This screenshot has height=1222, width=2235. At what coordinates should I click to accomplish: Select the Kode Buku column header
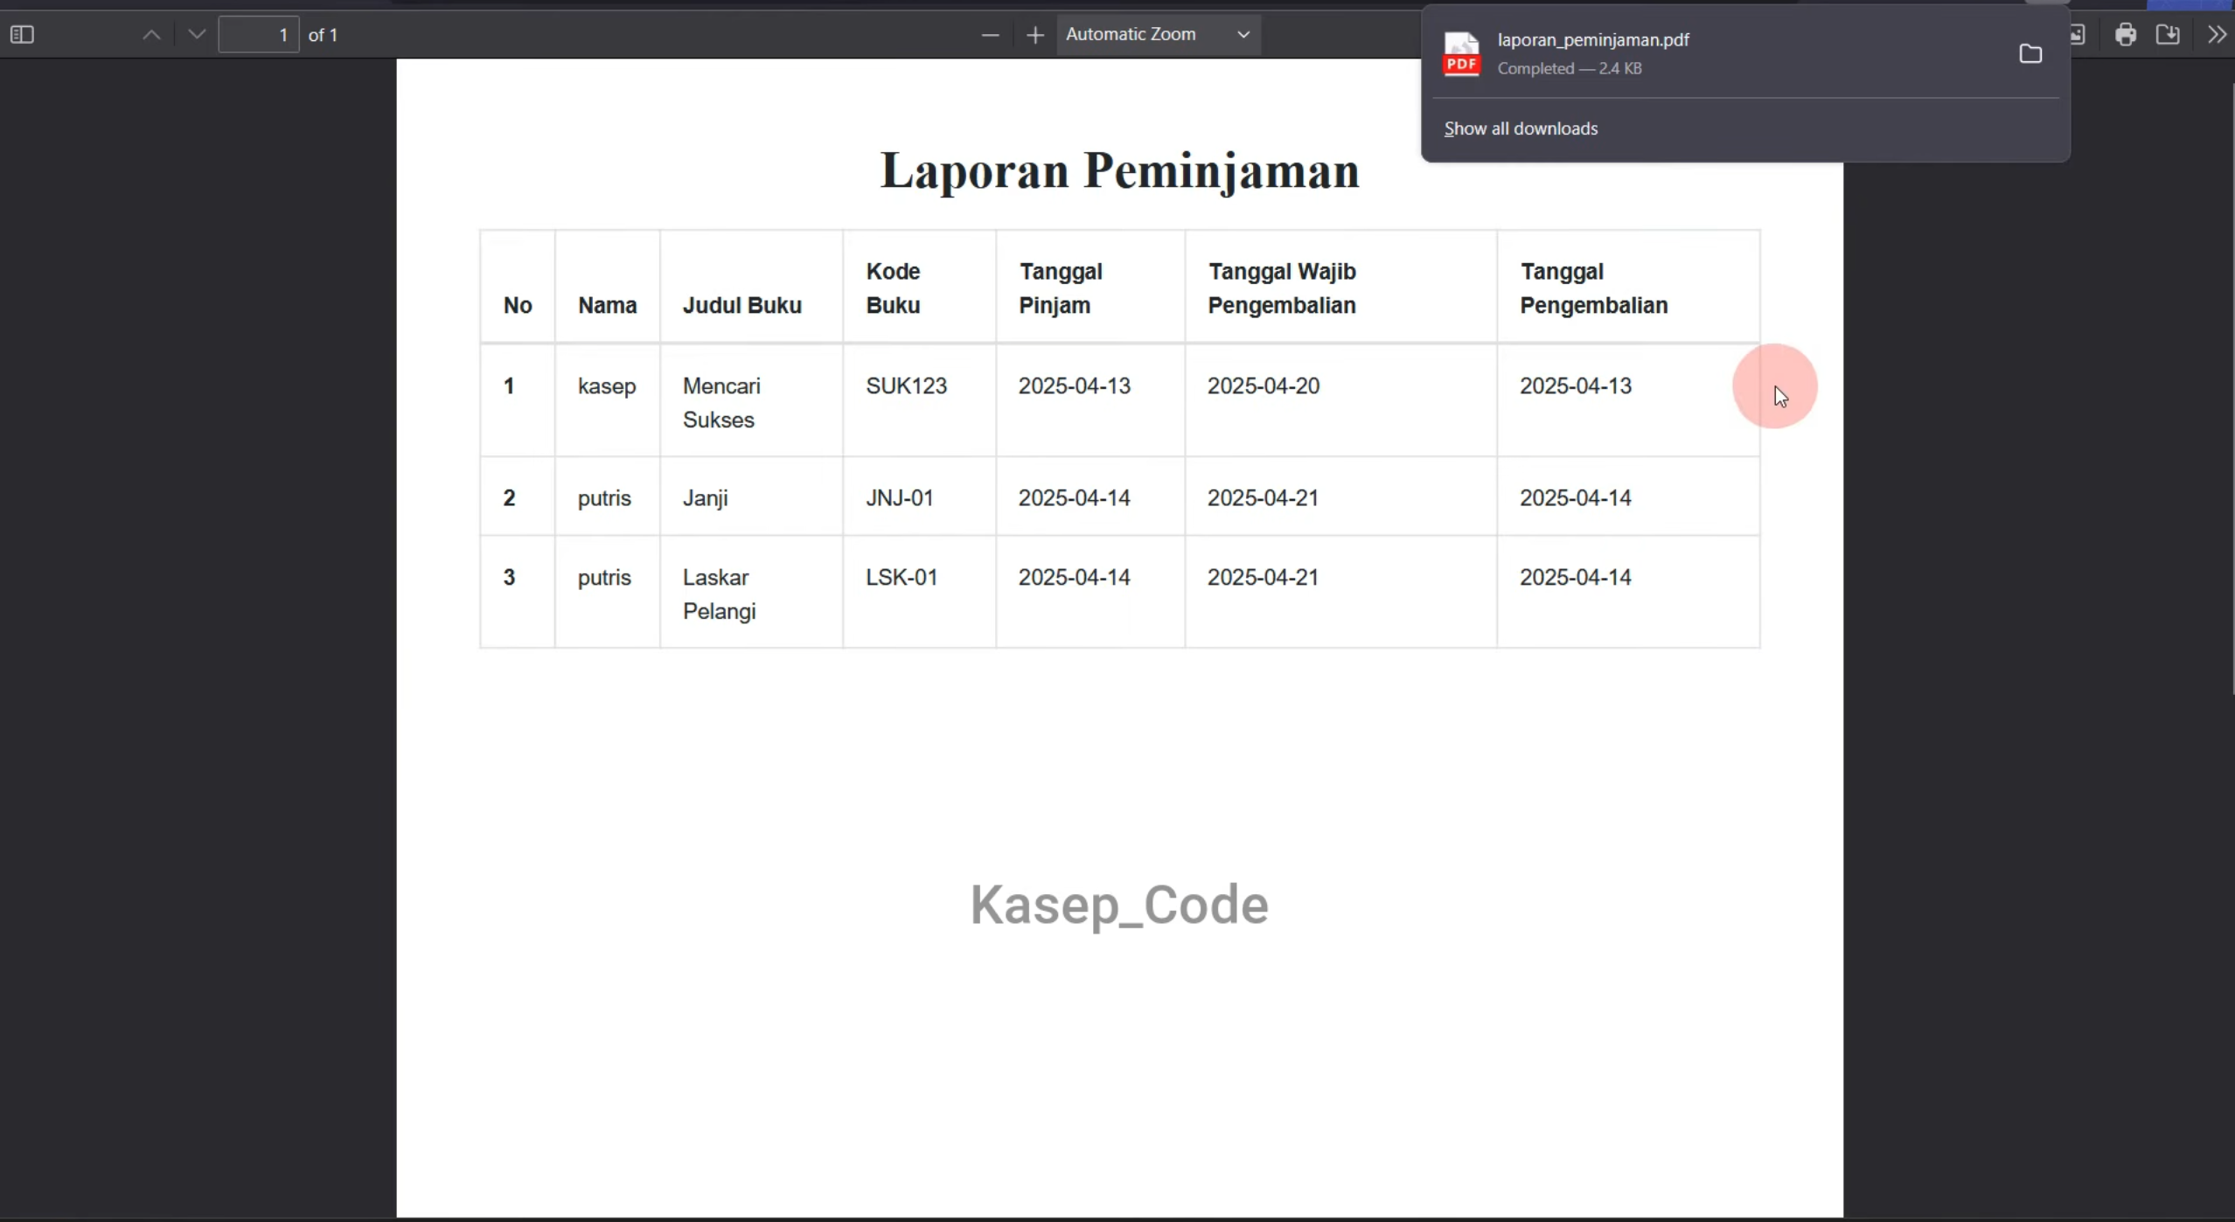pos(893,288)
